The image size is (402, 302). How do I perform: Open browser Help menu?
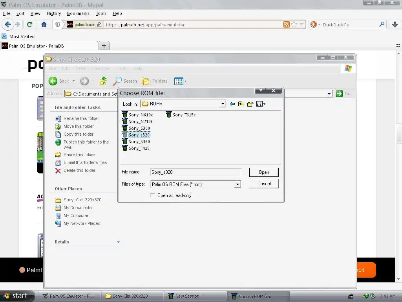pos(117,13)
